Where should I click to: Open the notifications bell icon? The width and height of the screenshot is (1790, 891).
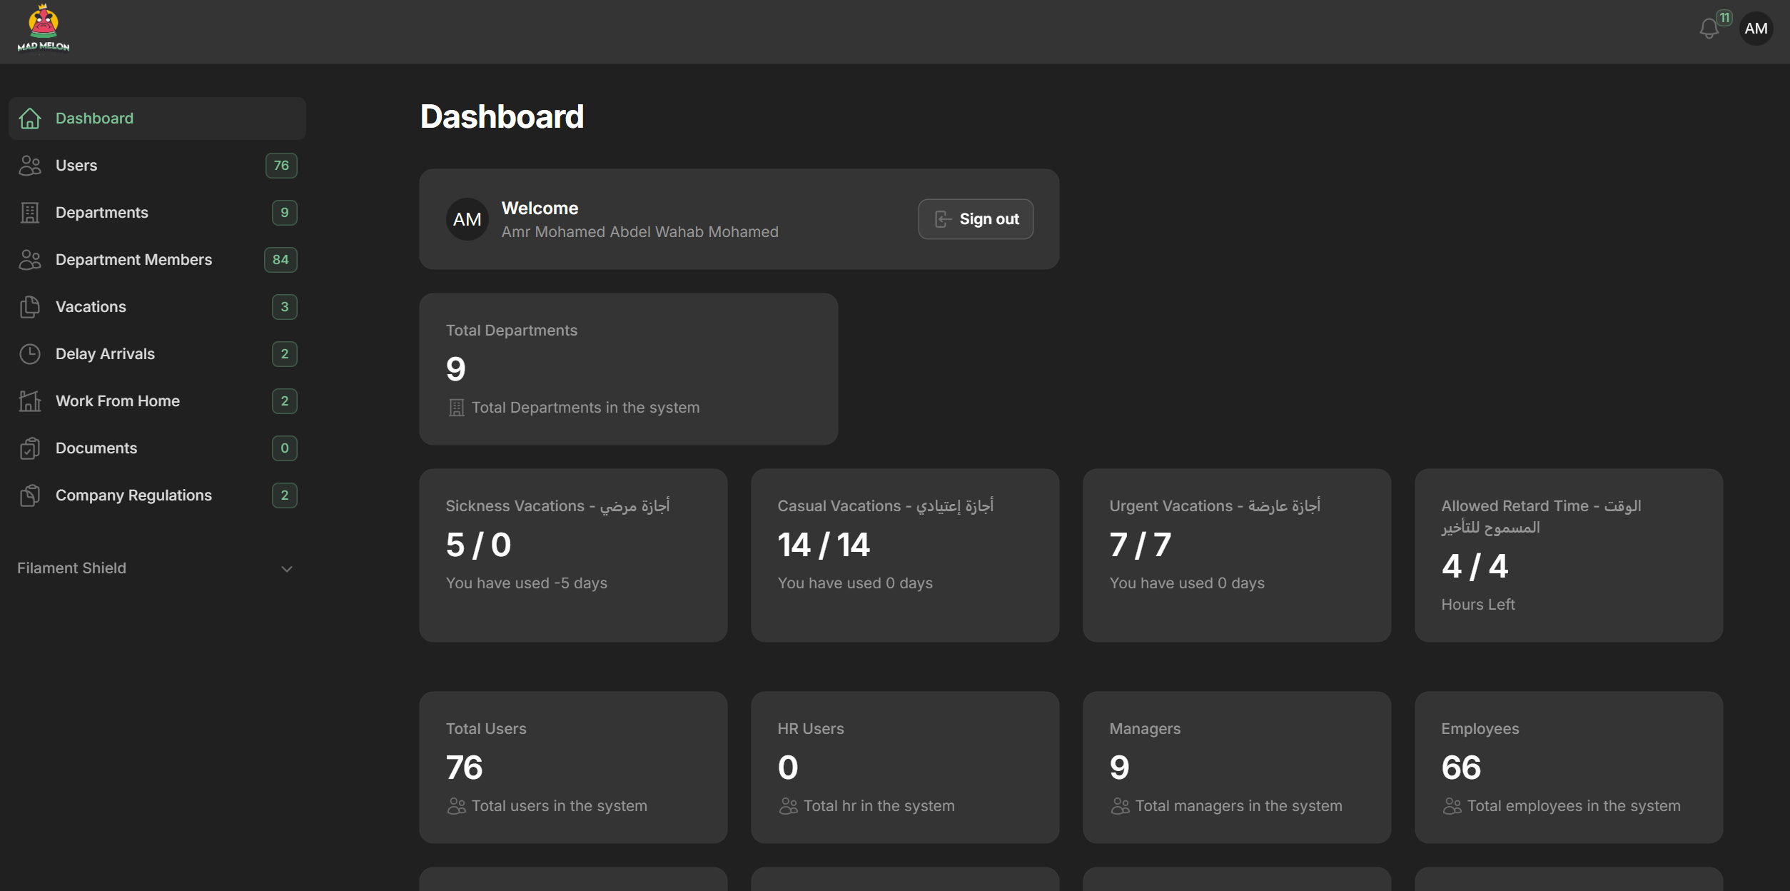pyautogui.click(x=1709, y=29)
